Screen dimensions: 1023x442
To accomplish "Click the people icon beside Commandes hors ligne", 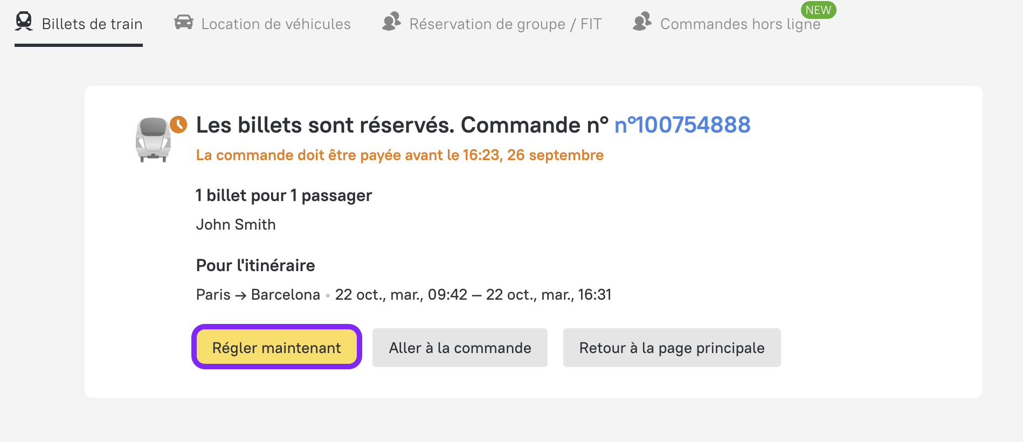I will 642,22.
